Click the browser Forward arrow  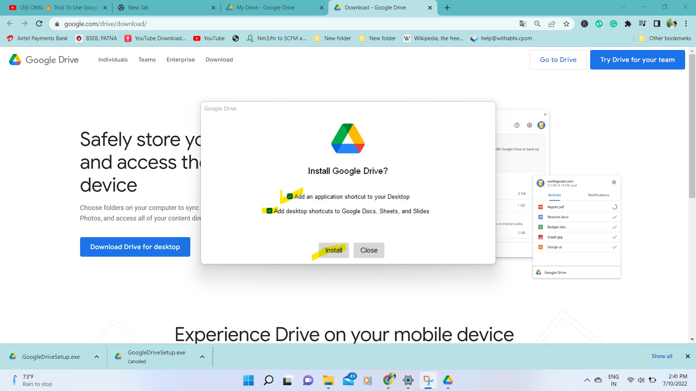24,24
